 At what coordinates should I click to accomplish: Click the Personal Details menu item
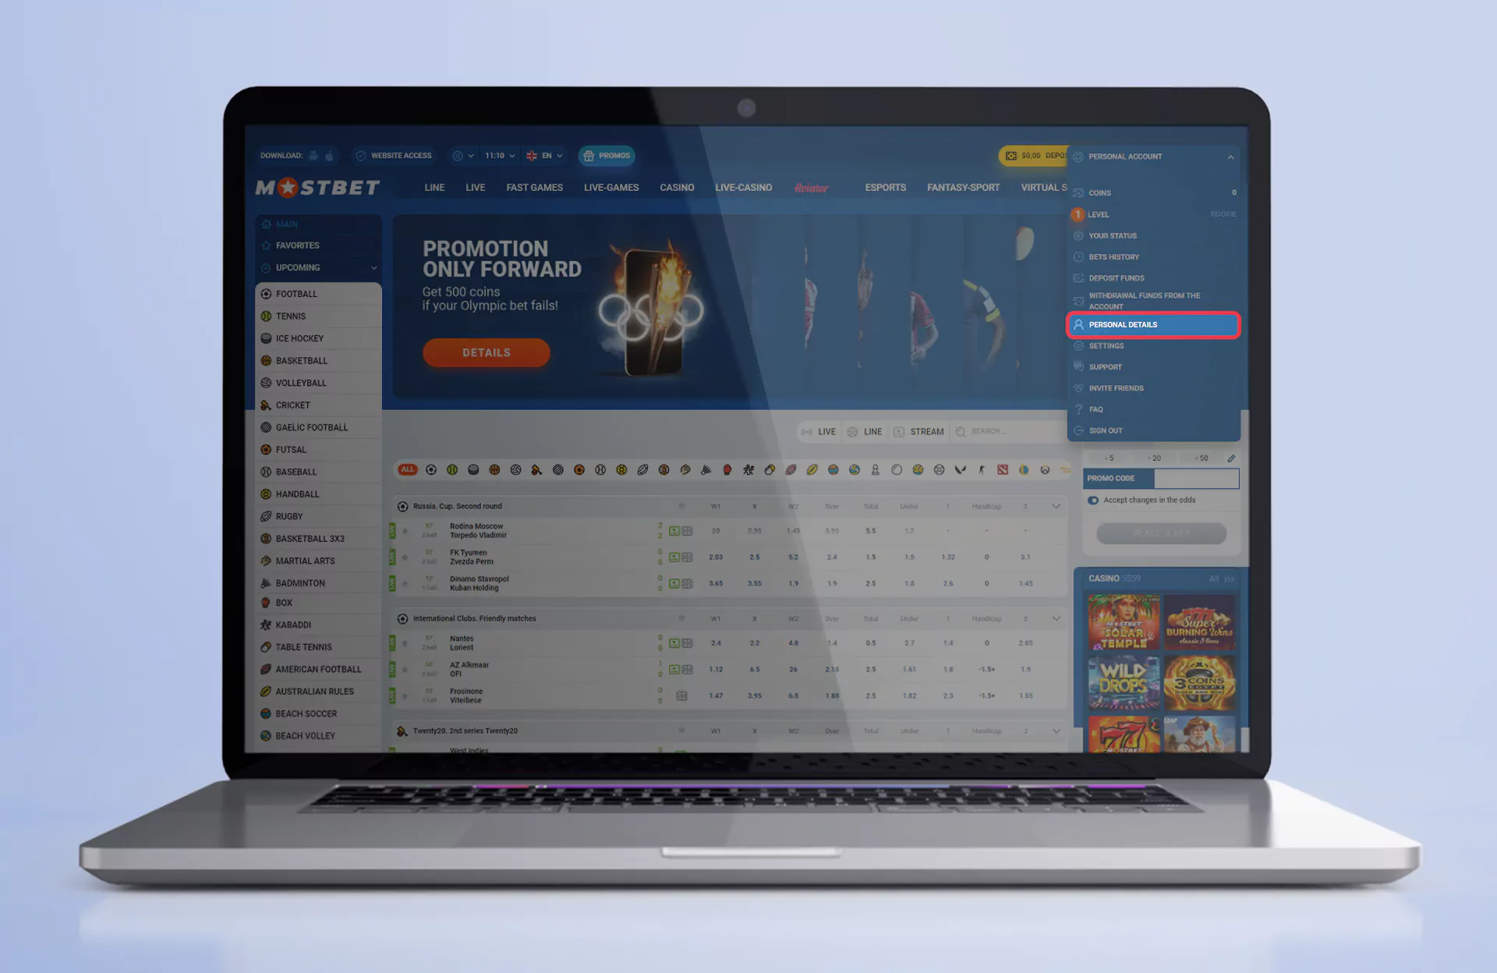point(1151,324)
